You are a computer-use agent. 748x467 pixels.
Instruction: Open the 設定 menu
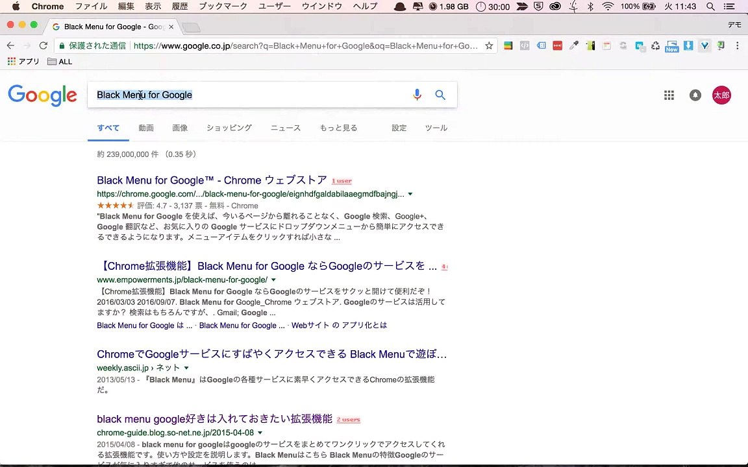(399, 128)
